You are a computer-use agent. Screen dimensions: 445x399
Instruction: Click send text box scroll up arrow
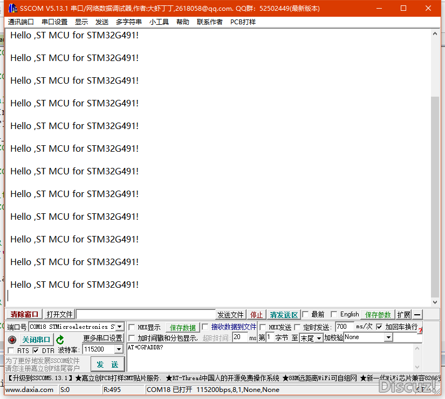pos(417,348)
